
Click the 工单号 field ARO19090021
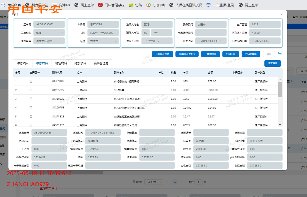click(x=49, y=25)
